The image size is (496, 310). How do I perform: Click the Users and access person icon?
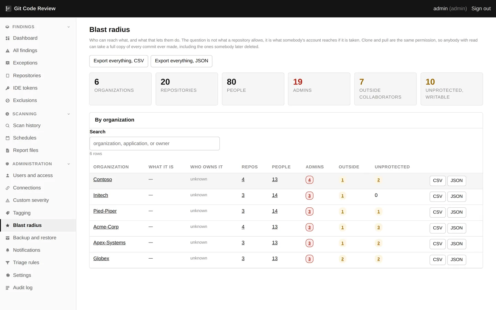8,176
